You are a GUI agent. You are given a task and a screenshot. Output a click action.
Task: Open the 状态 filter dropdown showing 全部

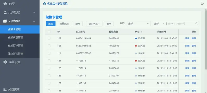(139, 24)
